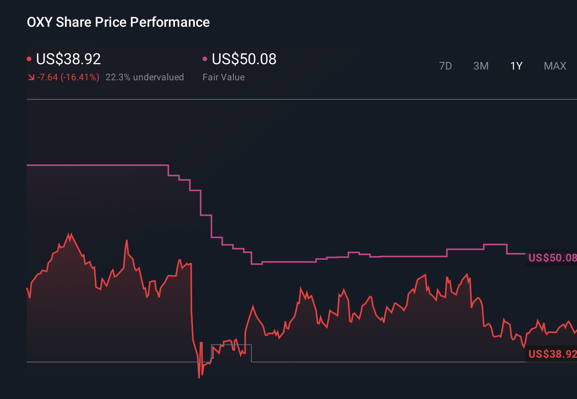Click the pink US$50.08 chart end label
Image resolution: width=577 pixels, height=399 pixels.
[552, 258]
